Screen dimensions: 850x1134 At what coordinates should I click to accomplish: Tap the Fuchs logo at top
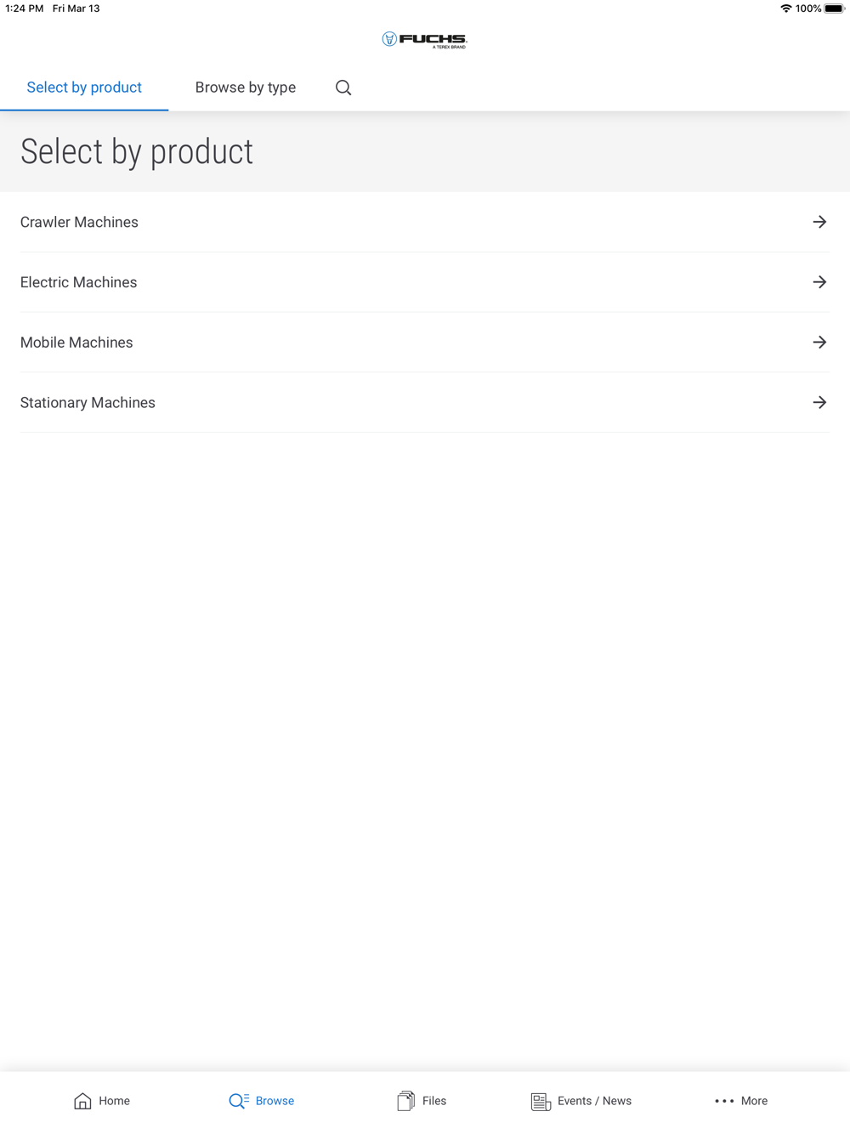424,40
